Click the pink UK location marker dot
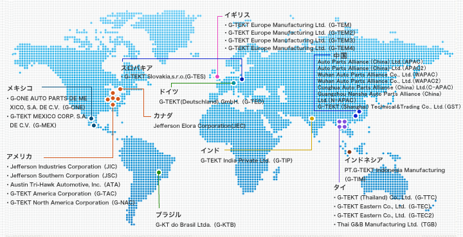 pos(217,76)
